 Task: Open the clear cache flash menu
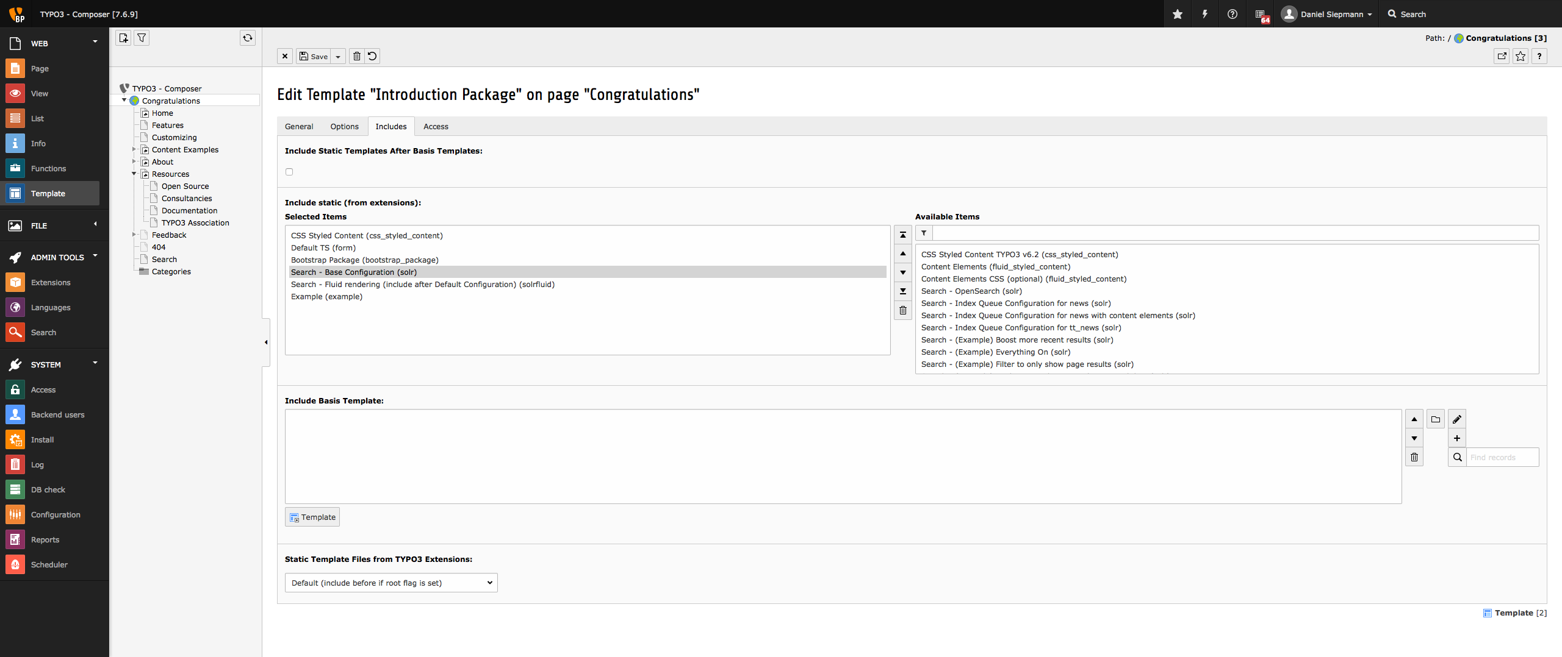1205,14
